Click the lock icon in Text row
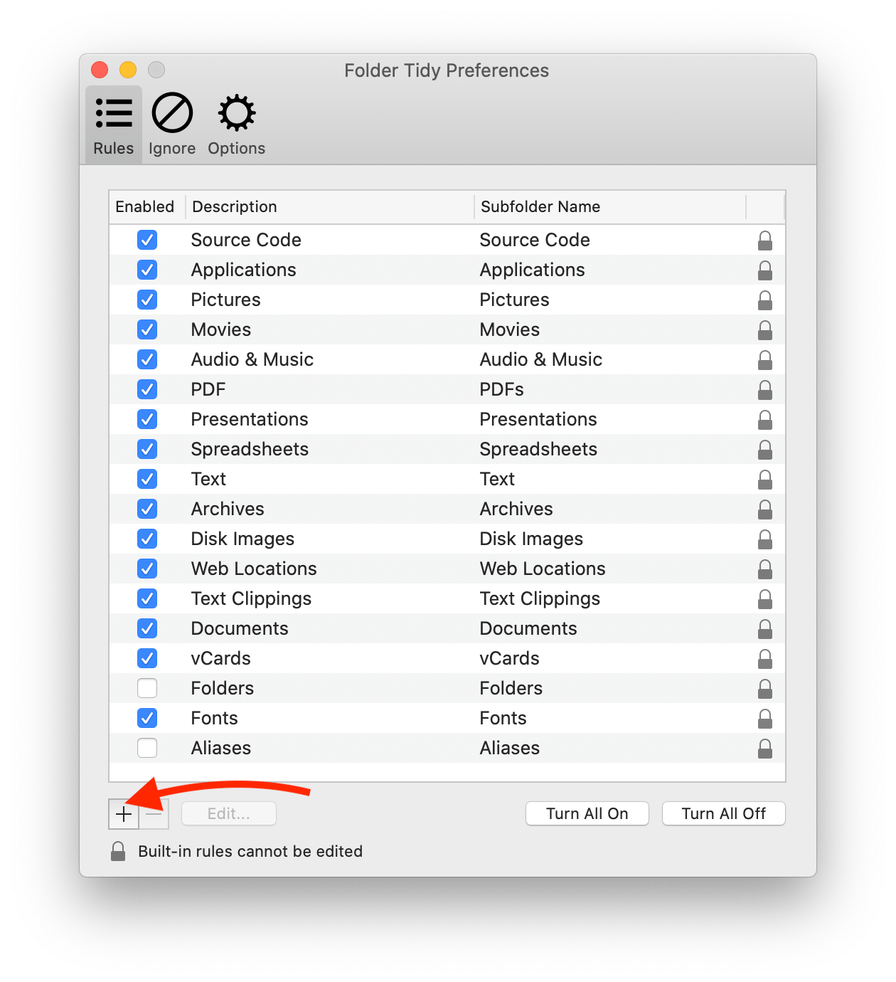Screen dimensions: 896x982 coord(765,480)
